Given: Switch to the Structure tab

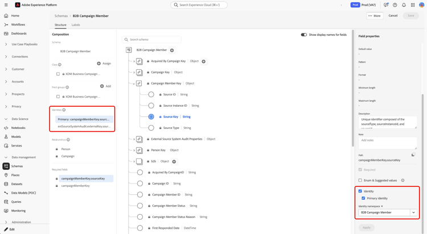Looking at the screenshot, I should click(60, 25).
